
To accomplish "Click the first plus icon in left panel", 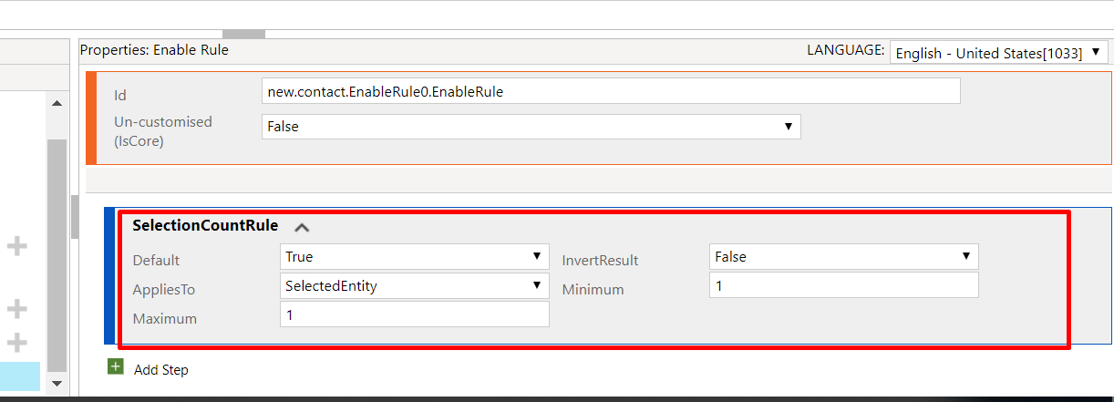I will point(17,245).
